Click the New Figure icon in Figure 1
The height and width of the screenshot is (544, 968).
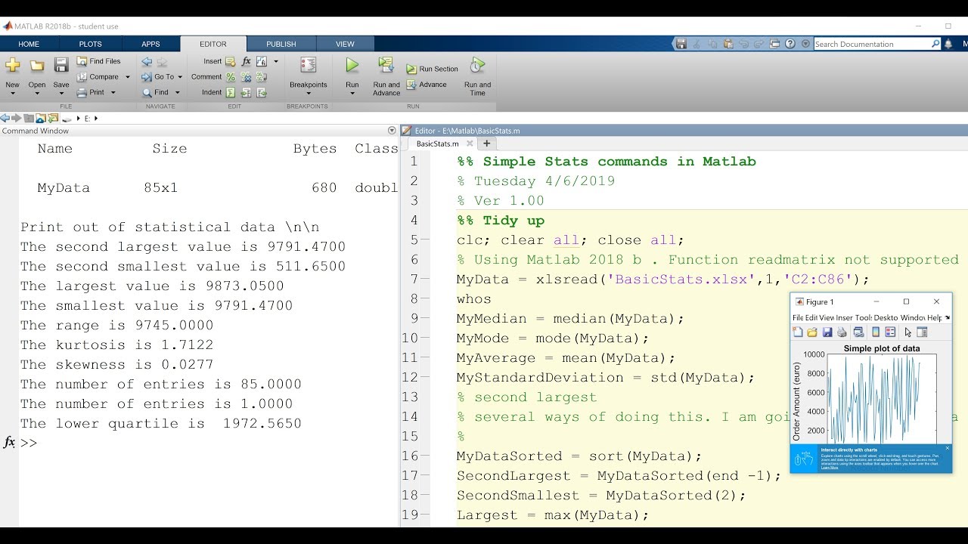(798, 332)
